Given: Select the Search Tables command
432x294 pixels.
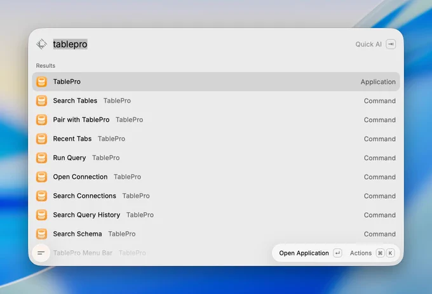Looking at the screenshot, I should [x=216, y=101].
